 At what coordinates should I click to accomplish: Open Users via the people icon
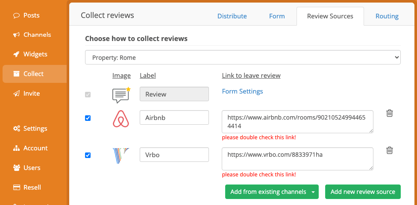tap(17, 168)
